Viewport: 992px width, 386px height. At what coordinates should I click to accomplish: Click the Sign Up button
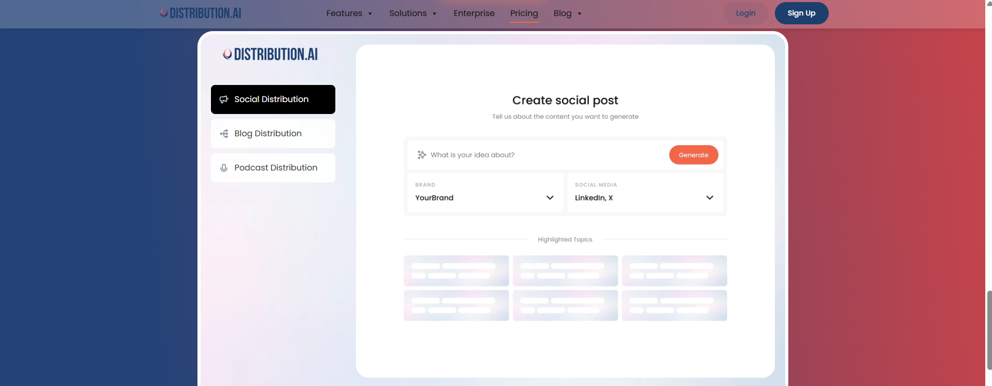(x=801, y=13)
